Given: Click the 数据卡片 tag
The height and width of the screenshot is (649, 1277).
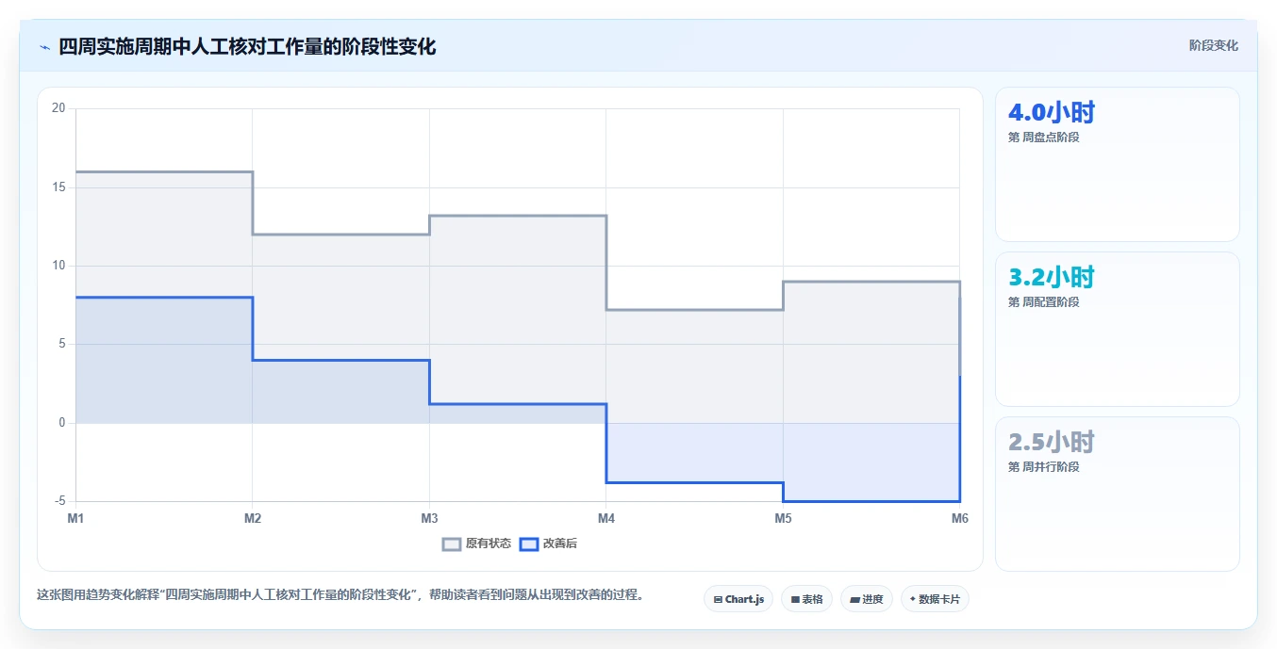Looking at the screenshot, I should point(935,599).
